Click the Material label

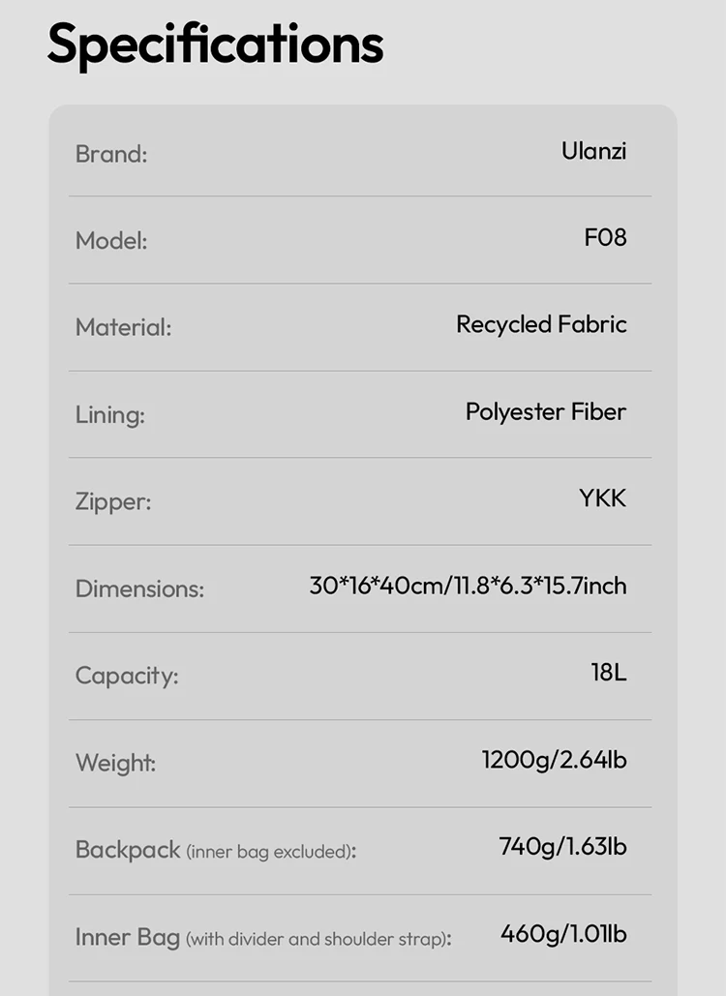(x=123, y=328)
